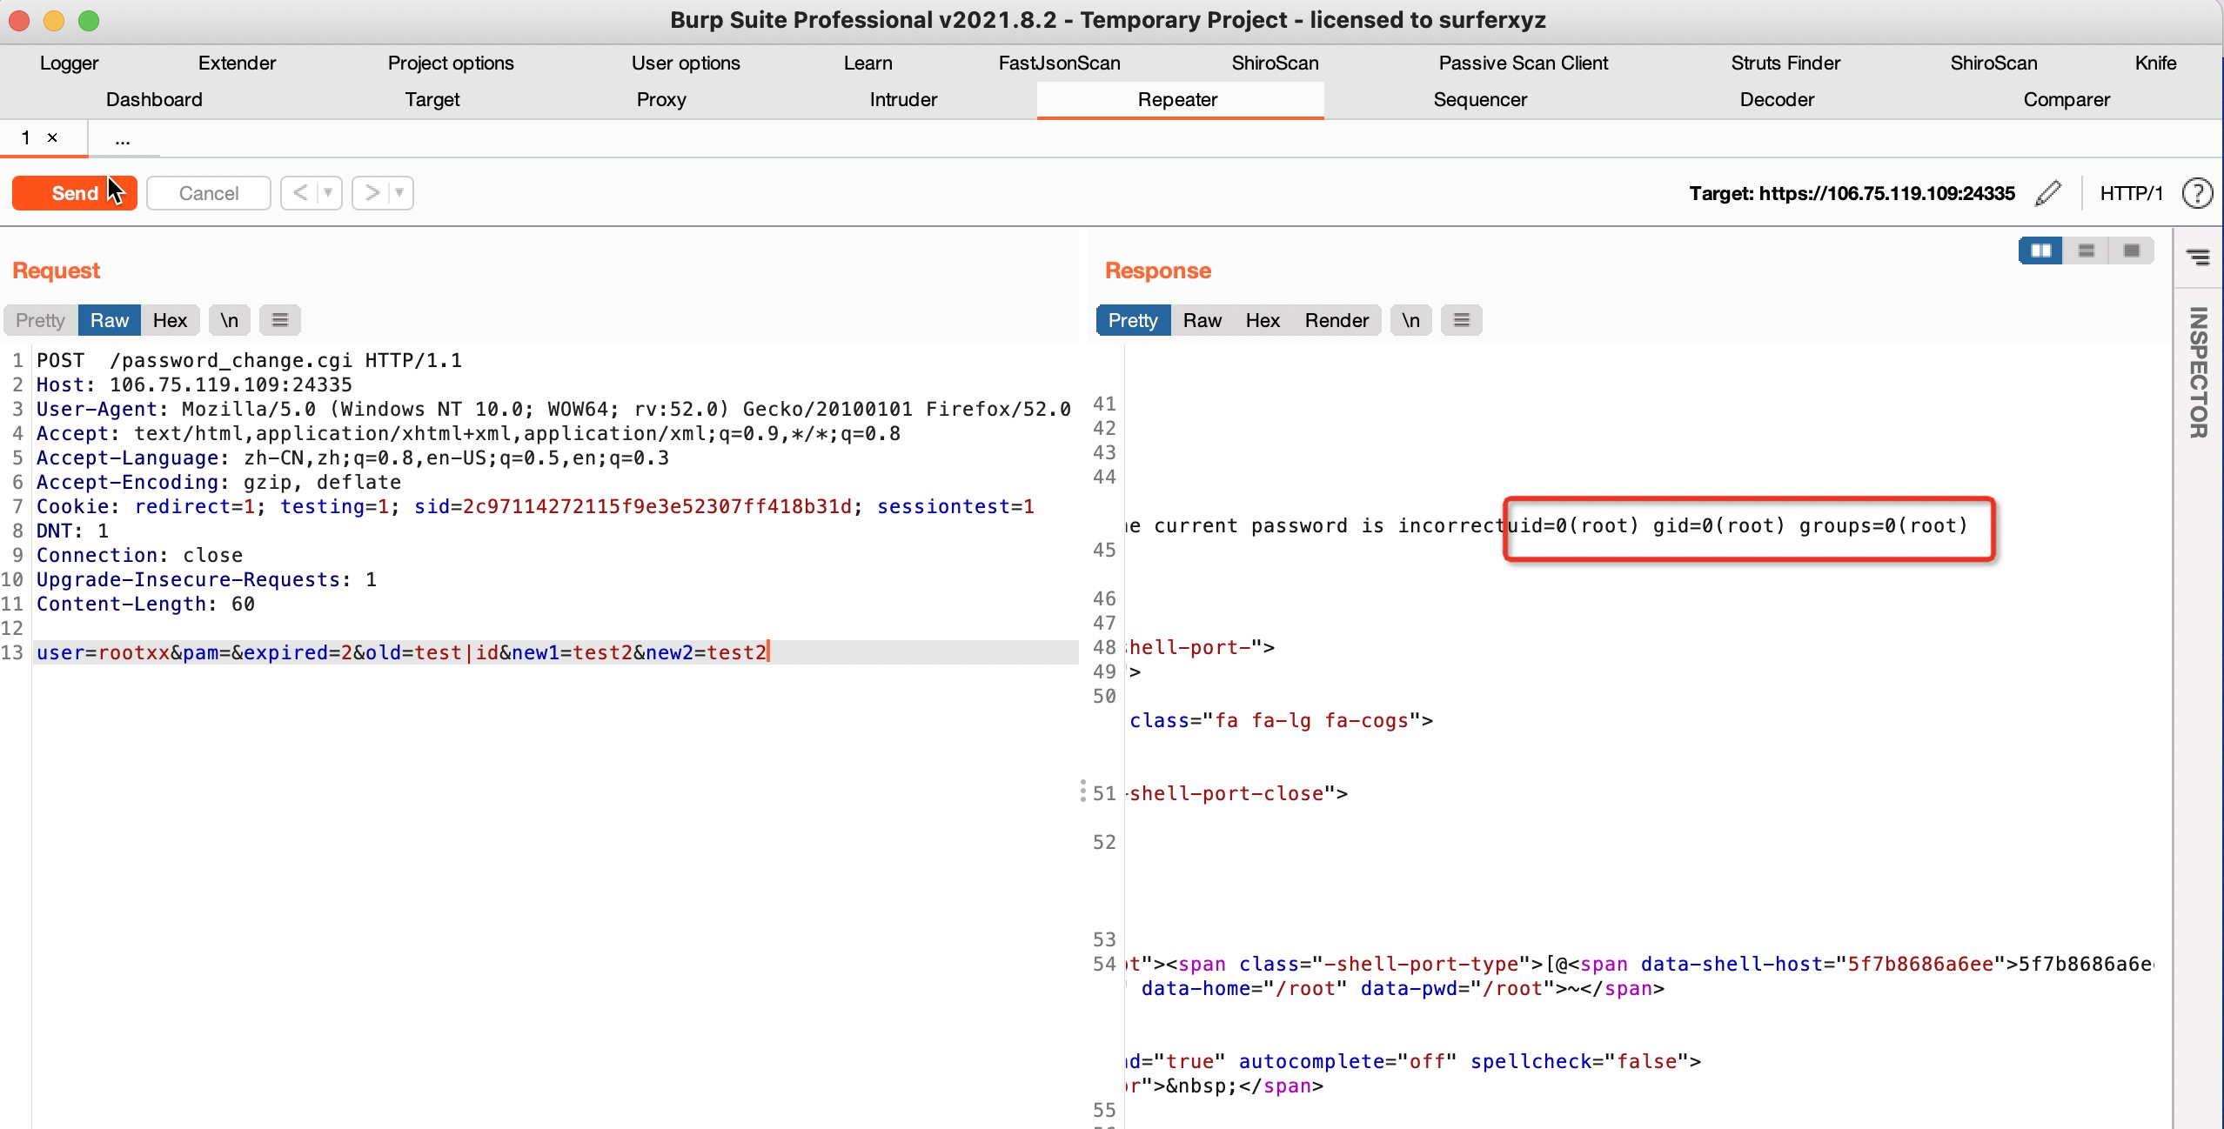2224x1129 pixels.
Task: Open the Proxy tab
Action: pos(661,99)
